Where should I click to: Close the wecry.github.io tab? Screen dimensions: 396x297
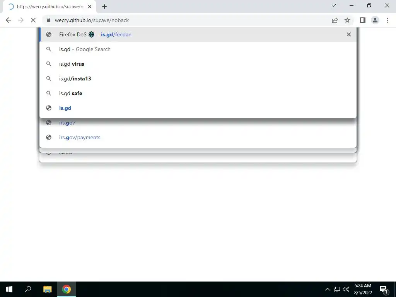90,7
